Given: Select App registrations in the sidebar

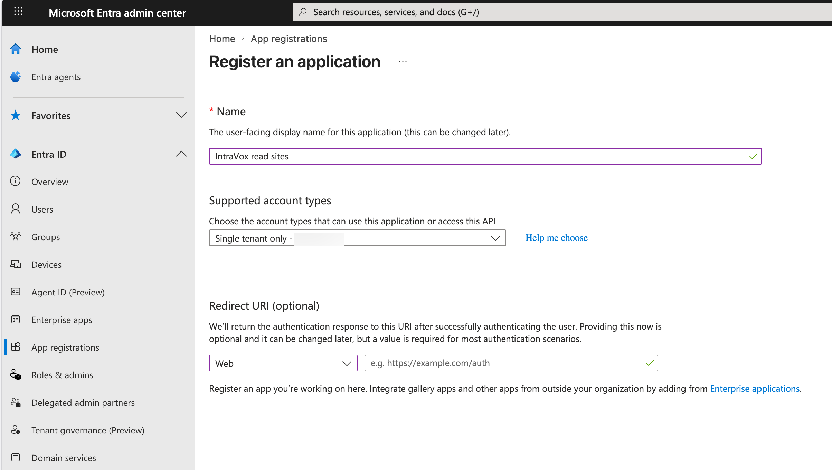Looking at the screenshot, I should pos(65,347).
